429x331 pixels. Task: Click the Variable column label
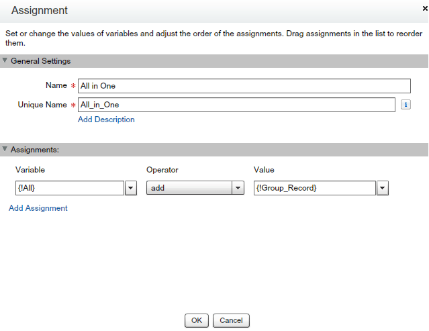pyautogui.click(x=30, y=170)
